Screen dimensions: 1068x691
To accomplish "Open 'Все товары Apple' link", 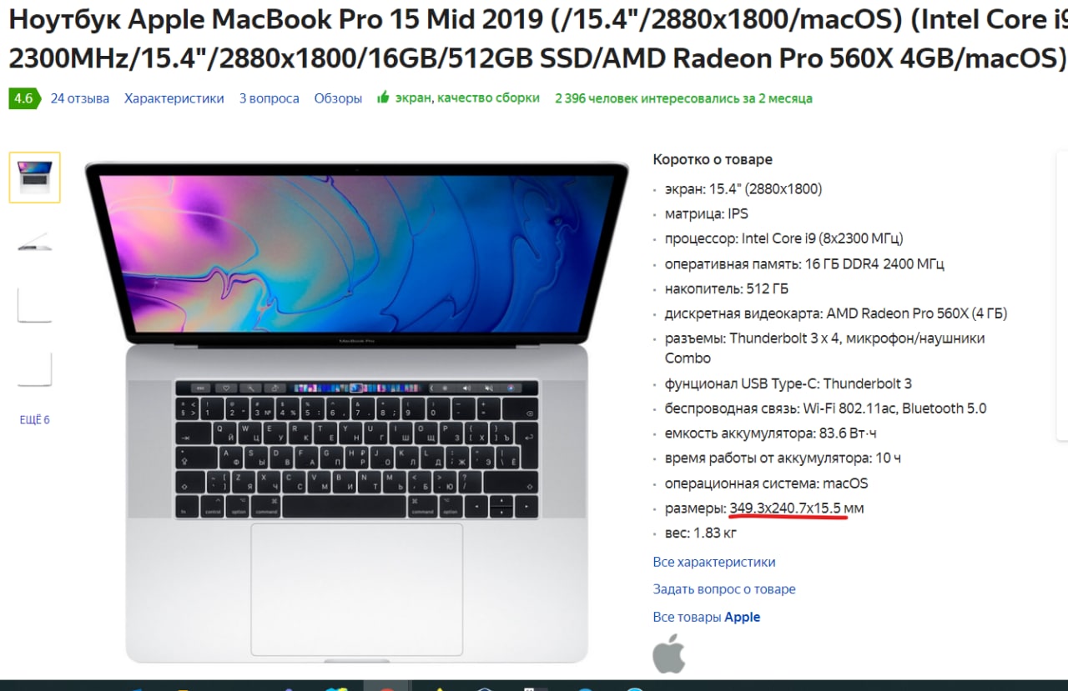I will (x=707, y=618).
